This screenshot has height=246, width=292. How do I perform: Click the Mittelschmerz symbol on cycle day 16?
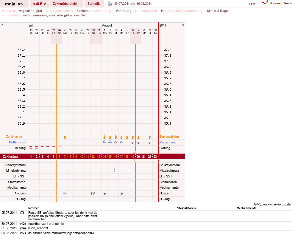(x=115, y=171)
